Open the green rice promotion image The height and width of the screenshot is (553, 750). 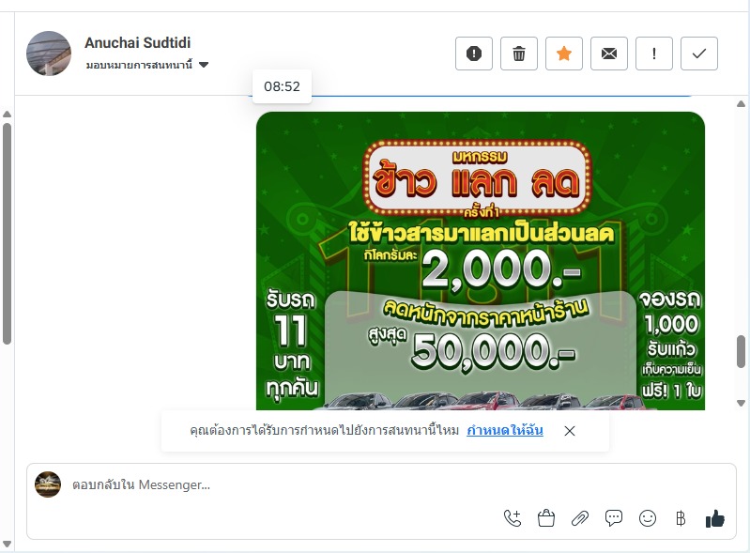(481, 261)
